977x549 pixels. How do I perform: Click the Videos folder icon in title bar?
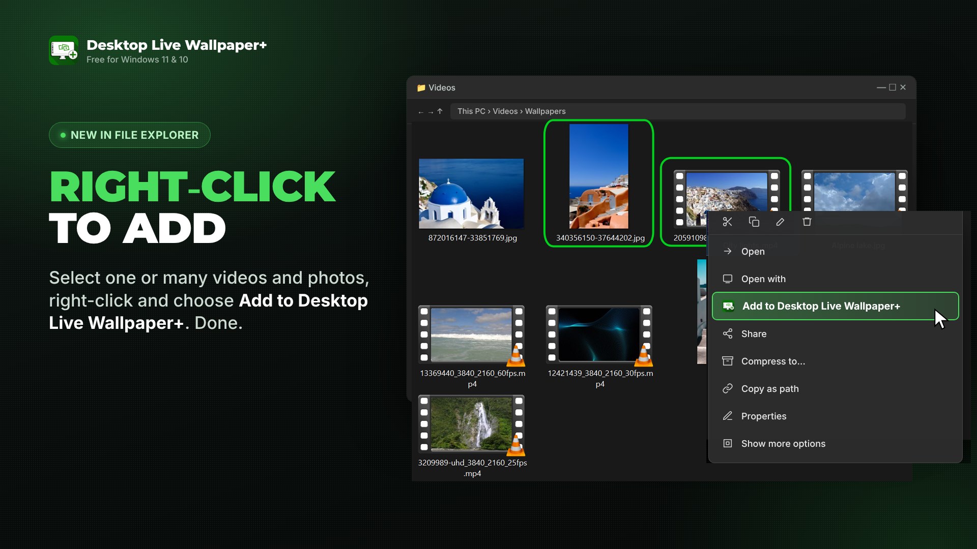[x=421, y=88]
